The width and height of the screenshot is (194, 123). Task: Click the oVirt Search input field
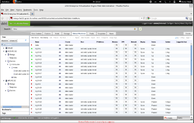pos(75,29)
